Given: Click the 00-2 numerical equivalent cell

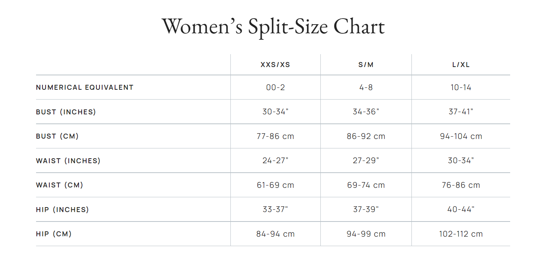Looking at the screenshot, I should tap(275, 87).
